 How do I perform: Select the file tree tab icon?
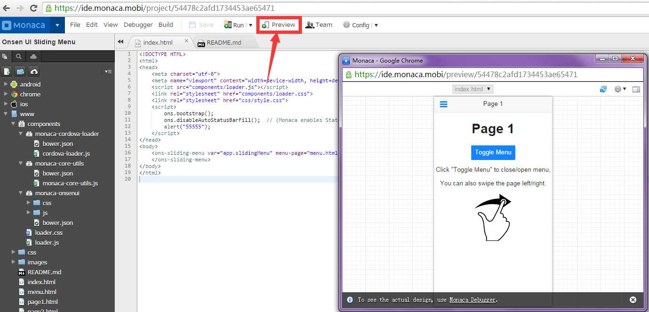click(5, 56)
